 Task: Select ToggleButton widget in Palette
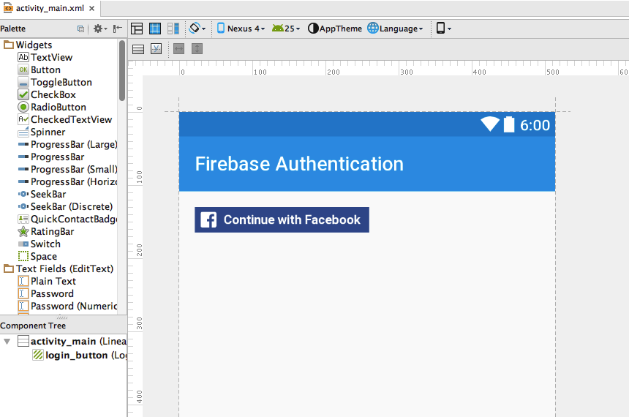(55, 82)
